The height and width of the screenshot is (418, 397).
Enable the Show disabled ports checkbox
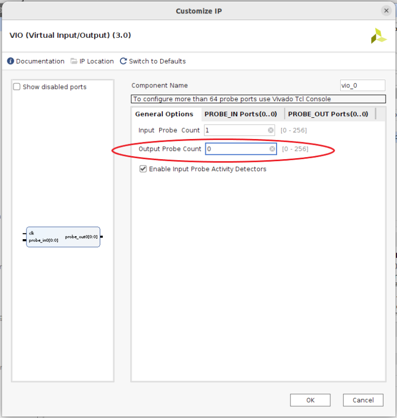[x=17, y=87]
